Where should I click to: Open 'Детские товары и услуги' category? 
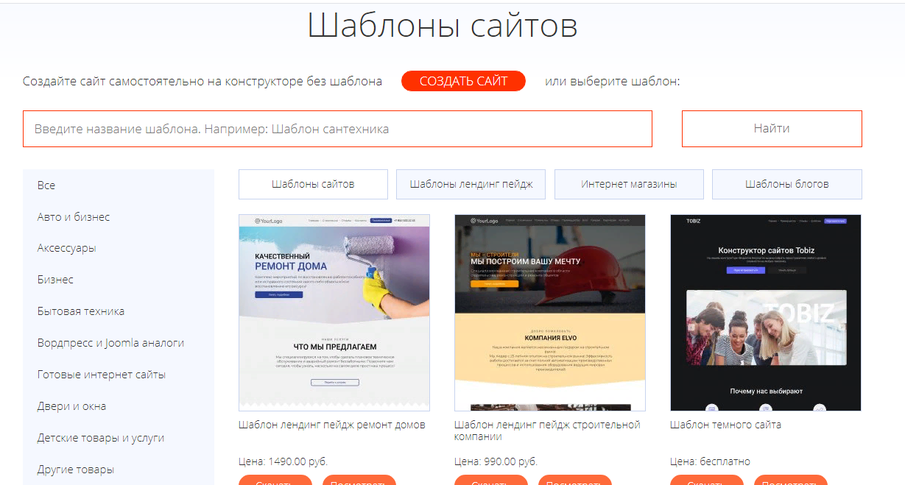[101, 438]
